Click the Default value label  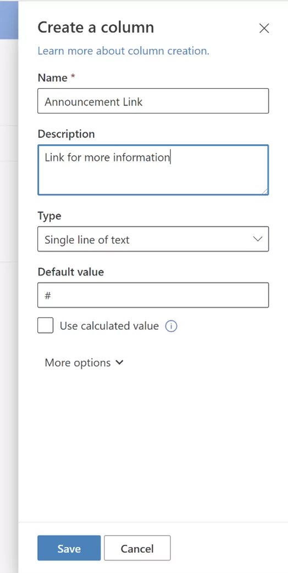71,272
